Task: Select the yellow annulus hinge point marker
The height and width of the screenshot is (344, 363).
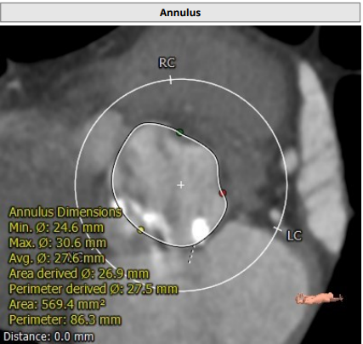Action: click(140, 229)
